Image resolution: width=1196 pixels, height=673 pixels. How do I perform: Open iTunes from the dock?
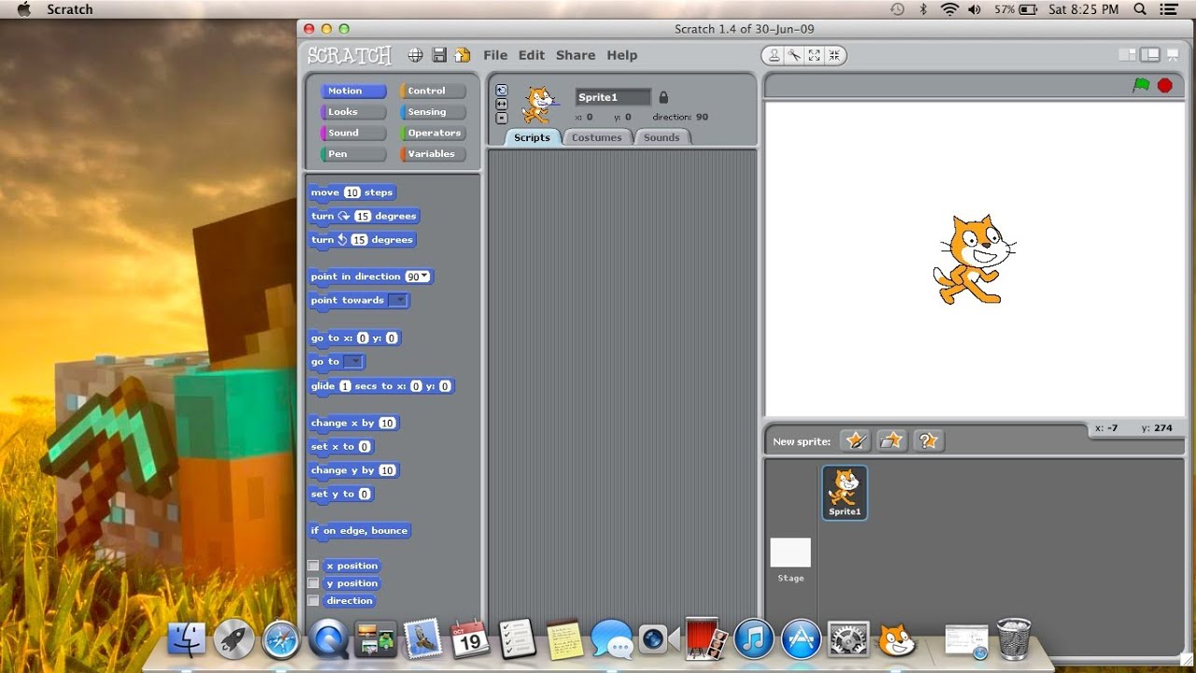(x=754, y=639)
